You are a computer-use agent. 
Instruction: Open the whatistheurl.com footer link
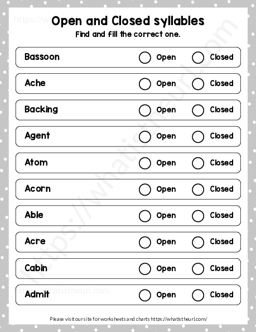[179, 319]
